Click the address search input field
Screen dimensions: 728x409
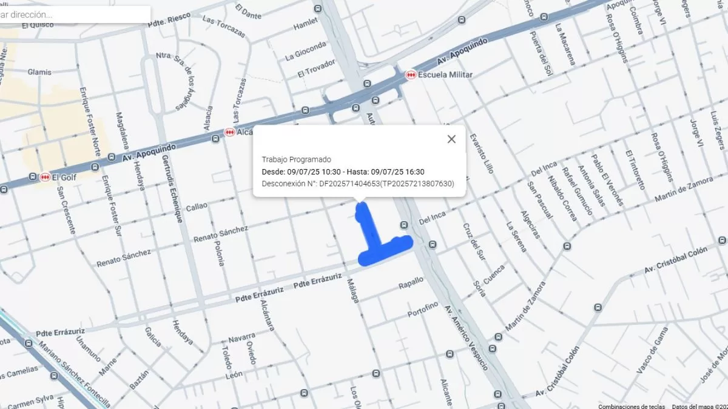coord(75,15)
